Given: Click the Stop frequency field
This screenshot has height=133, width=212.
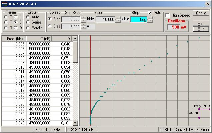Looking at the screenshot, I should [x=105, y=20].
